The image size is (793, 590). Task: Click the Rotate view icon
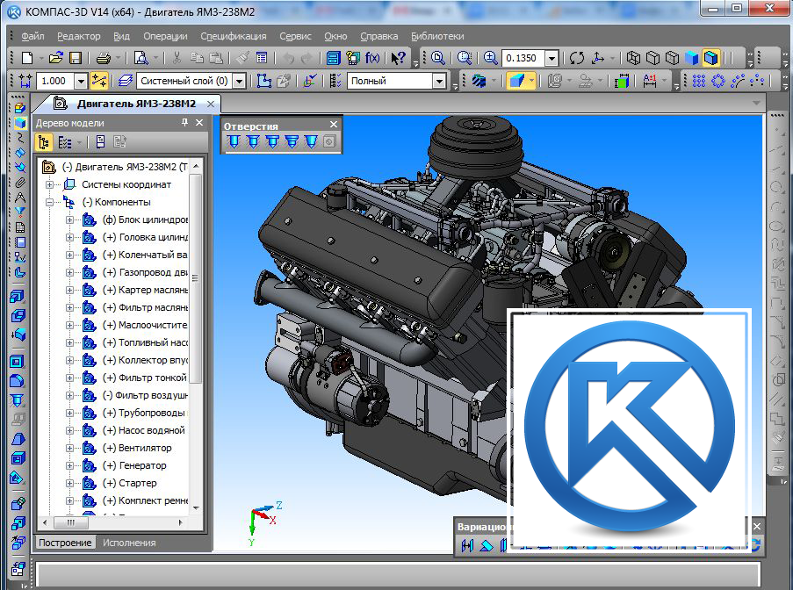[x=577, y=58]
